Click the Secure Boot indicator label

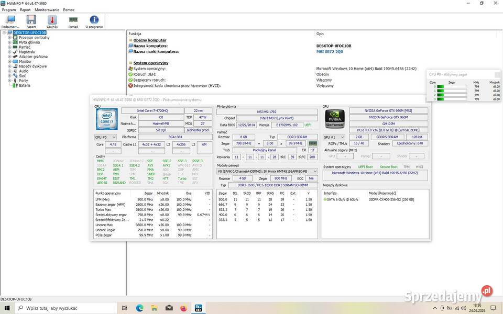tap(388, 167)
